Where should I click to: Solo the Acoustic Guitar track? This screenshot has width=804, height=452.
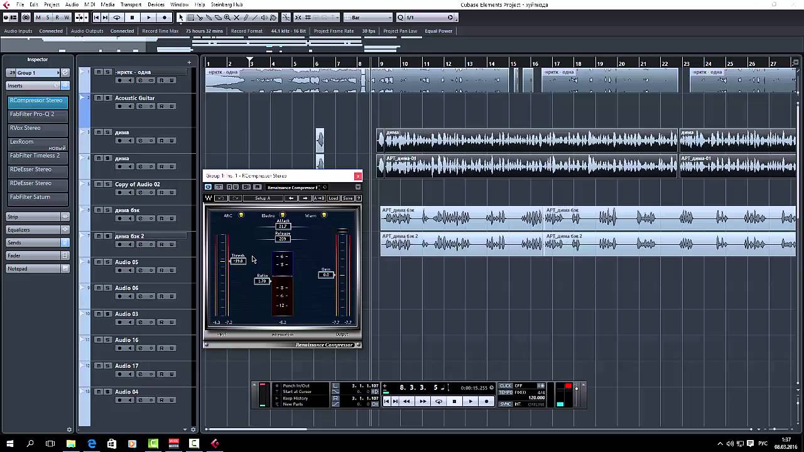click(108, 98)
